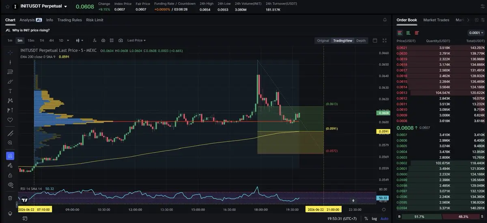Select the 1D timeframe
Image resolution: width=487 pixels, height=223 pixels.
pos(61,41)
